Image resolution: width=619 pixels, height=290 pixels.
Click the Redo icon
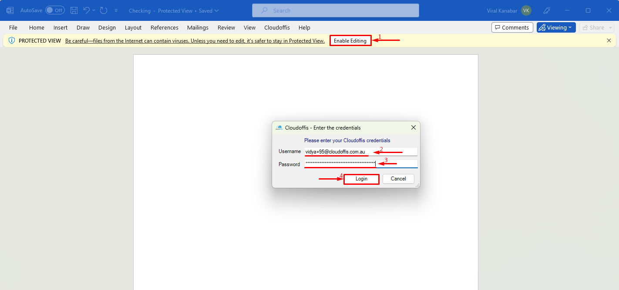pos(103,10)
